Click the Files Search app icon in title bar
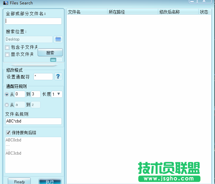Viewport: 215px width, 184px height. 6,3
